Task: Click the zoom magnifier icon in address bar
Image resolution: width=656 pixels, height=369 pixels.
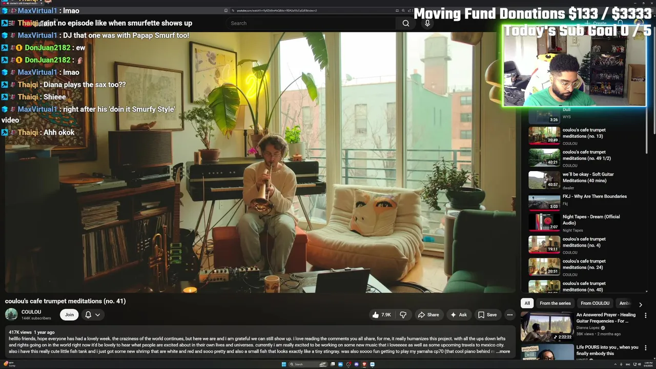Action: coord(403,10)
